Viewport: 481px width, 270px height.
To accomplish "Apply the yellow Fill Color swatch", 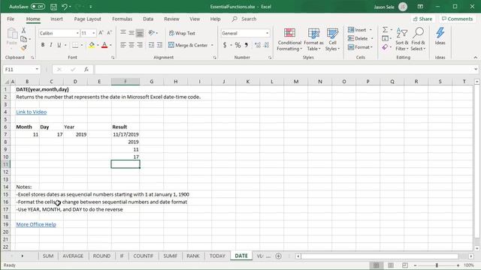I will tap(92, 45).
